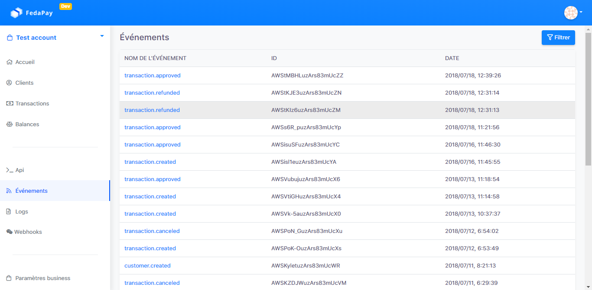The width and height of the screenshot is (592, 290).
Task: Select ID AWStMBHLuzArs83mUcZZ
Action: click(x=307, y=75)
